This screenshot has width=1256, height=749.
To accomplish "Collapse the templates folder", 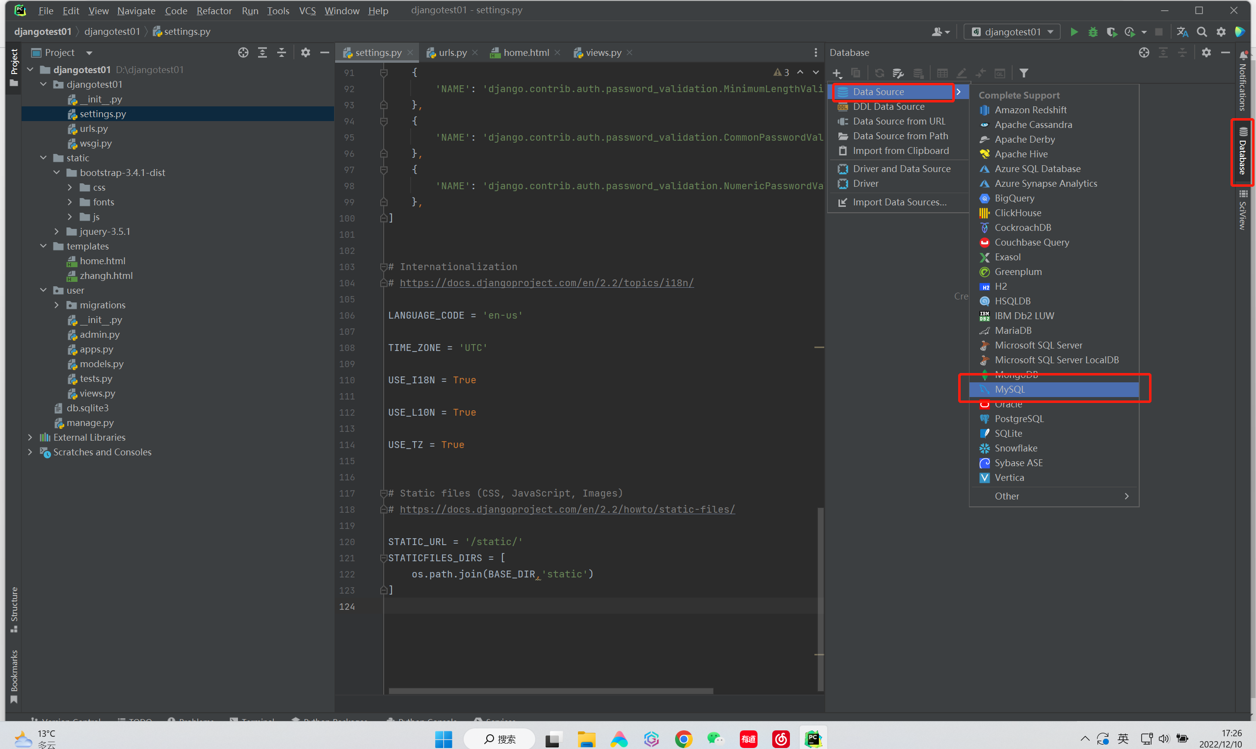I will tap(44, 246).
